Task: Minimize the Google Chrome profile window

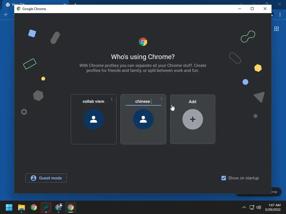Action: (x=240, y=9)
